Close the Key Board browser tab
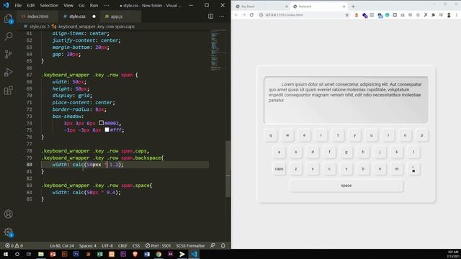This screenshot has width=461, height=259. (287, 6)
